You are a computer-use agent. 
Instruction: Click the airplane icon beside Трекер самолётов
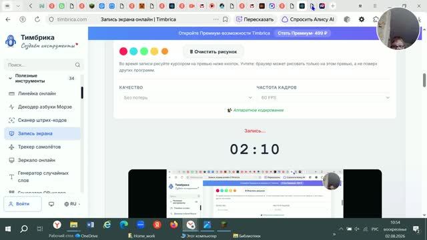click(x=11, y=147)
